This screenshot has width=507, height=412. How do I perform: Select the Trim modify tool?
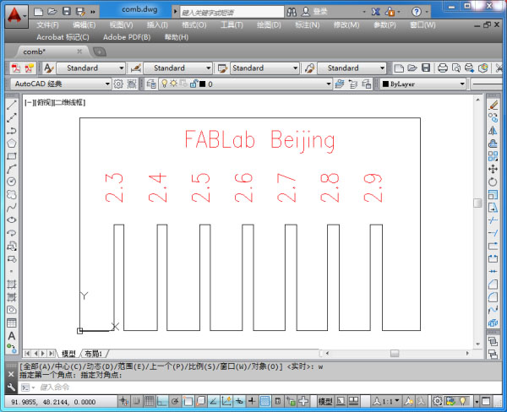493,220
